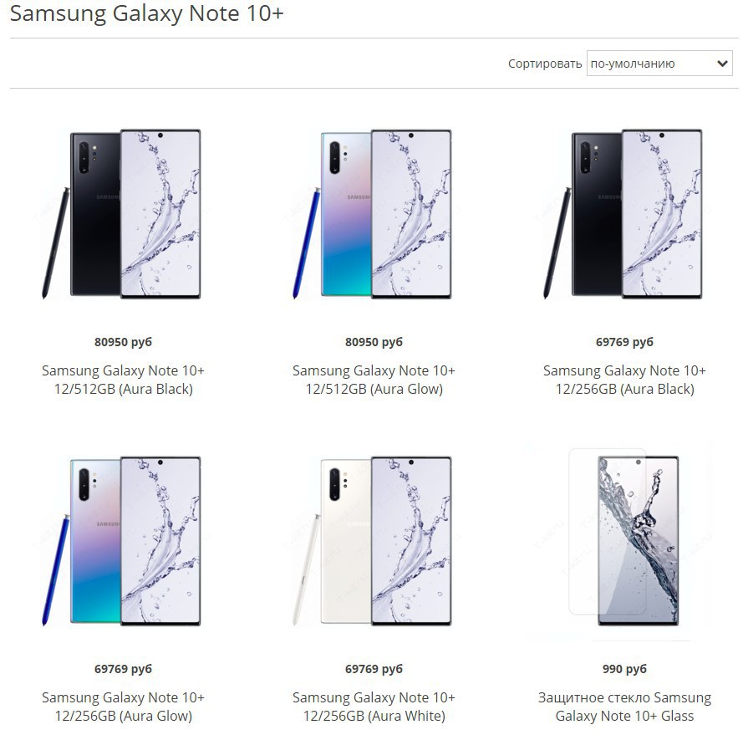The image size is (743, 735).
Task: Follow the Note 10+ 12/256GB (Aura White) title link
Action: tap(374, 707)
